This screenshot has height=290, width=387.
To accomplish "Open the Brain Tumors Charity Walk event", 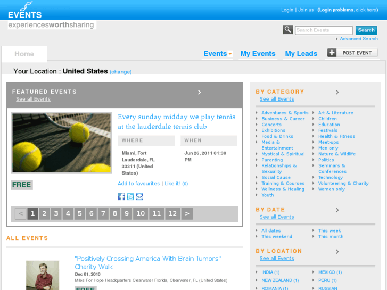I will (x=148, y=263).
